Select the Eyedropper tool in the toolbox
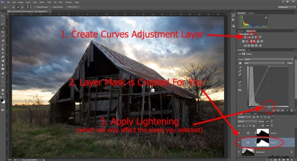 tap(2, 36)
